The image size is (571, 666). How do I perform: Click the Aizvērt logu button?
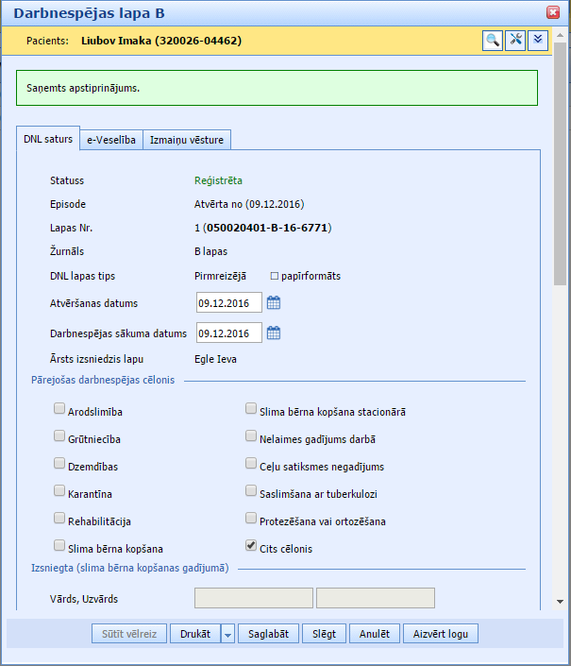point(441,634)
